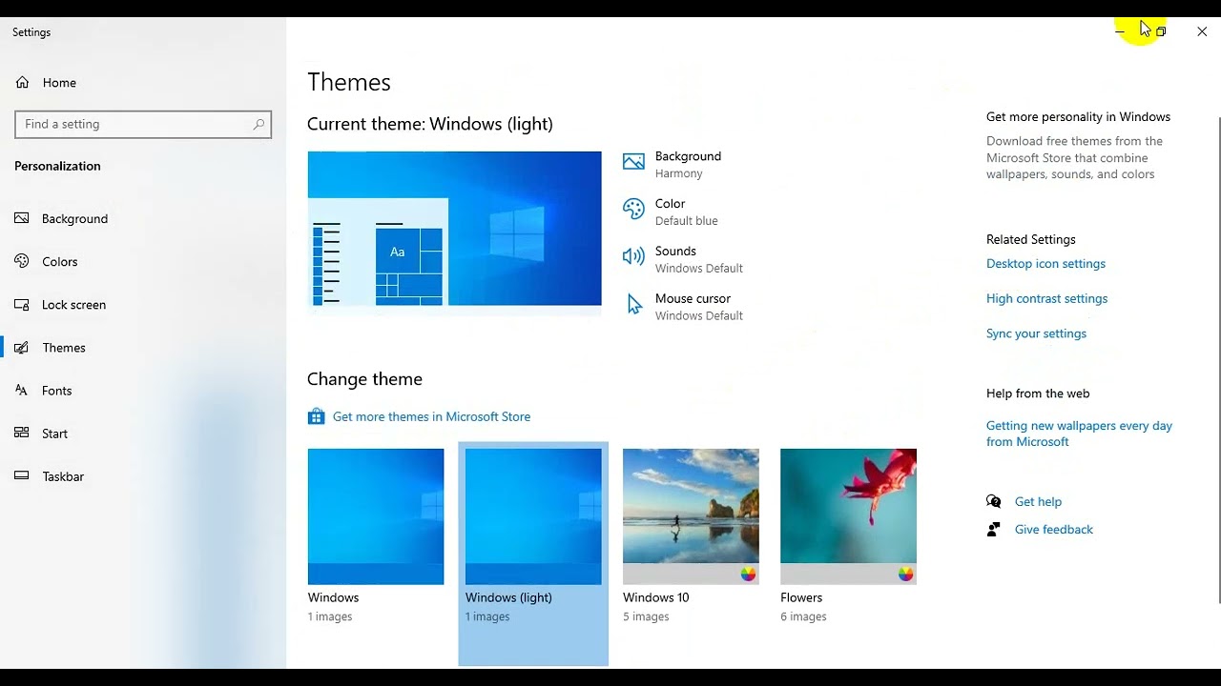The width and height of the screenshot is (1221, 686).
Task: Click the Change theme heading
Action: (364, 379)
